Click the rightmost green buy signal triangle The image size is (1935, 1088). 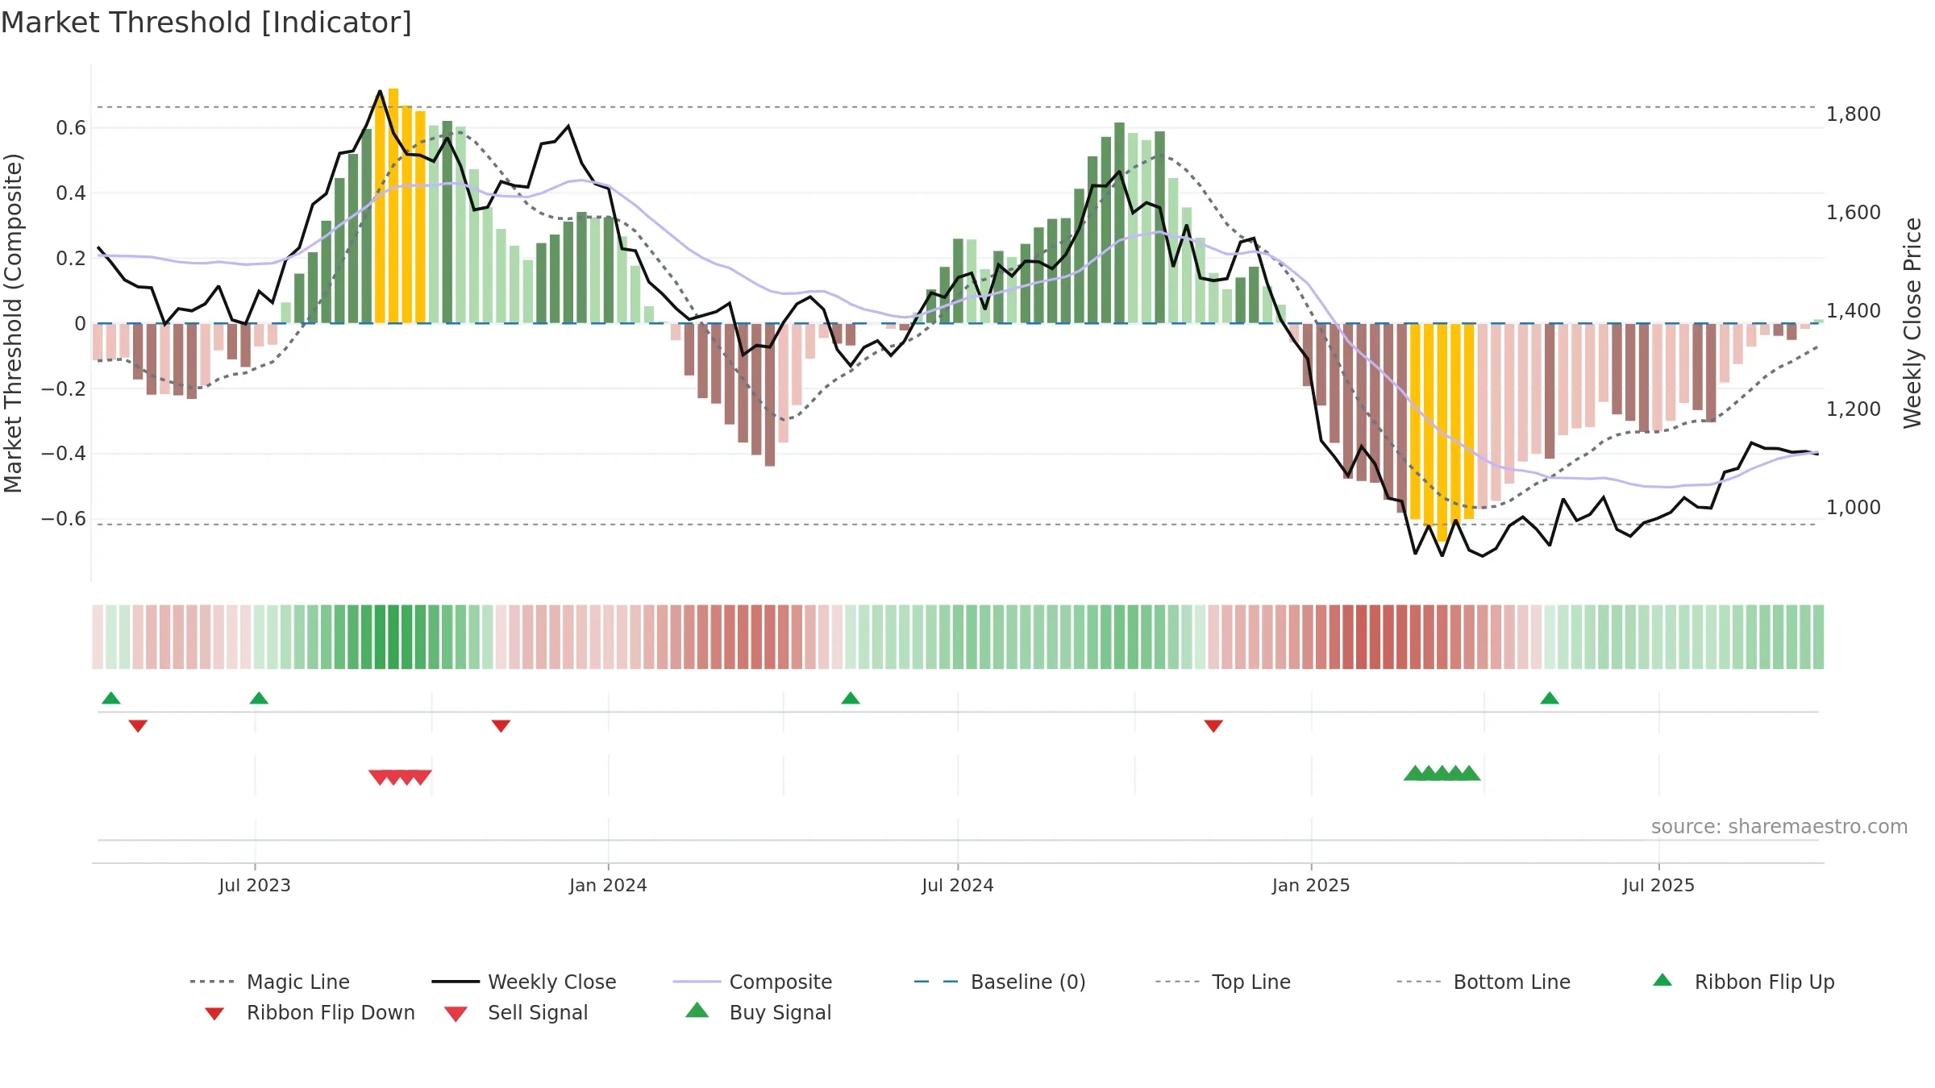tap(1470, 773)
